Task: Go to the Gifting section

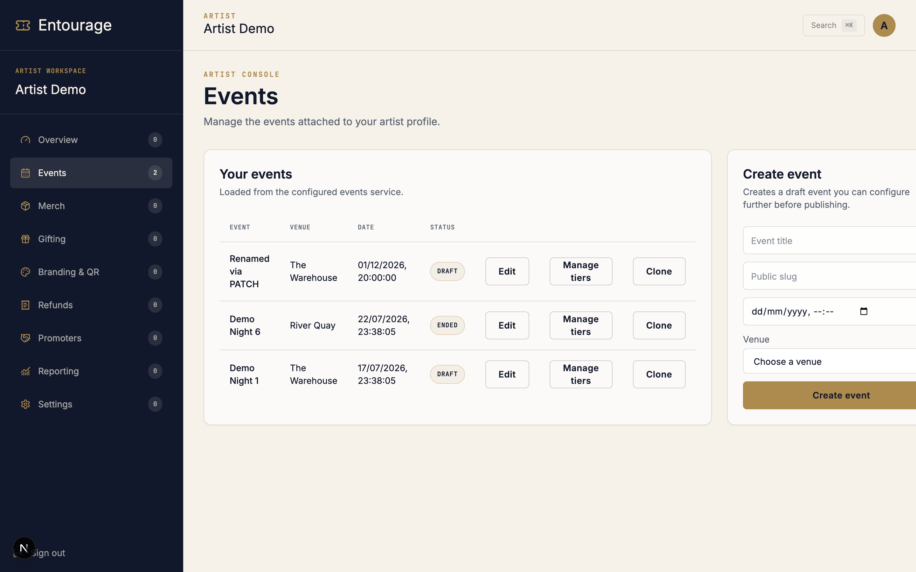Action: pyautogui.click(x=91, y=239)
